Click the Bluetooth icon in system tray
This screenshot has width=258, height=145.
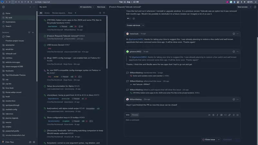click(234, 2)
